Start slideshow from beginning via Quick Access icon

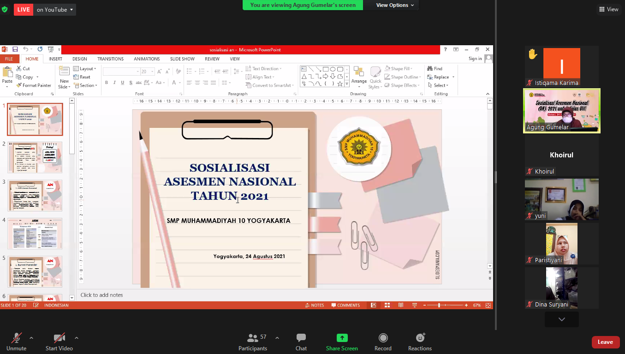click(x=51, y=49)
